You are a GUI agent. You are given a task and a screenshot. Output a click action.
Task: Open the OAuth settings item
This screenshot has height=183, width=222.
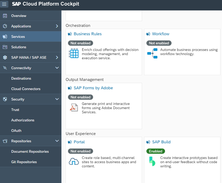pyautogui.click(x=31, y=130)
